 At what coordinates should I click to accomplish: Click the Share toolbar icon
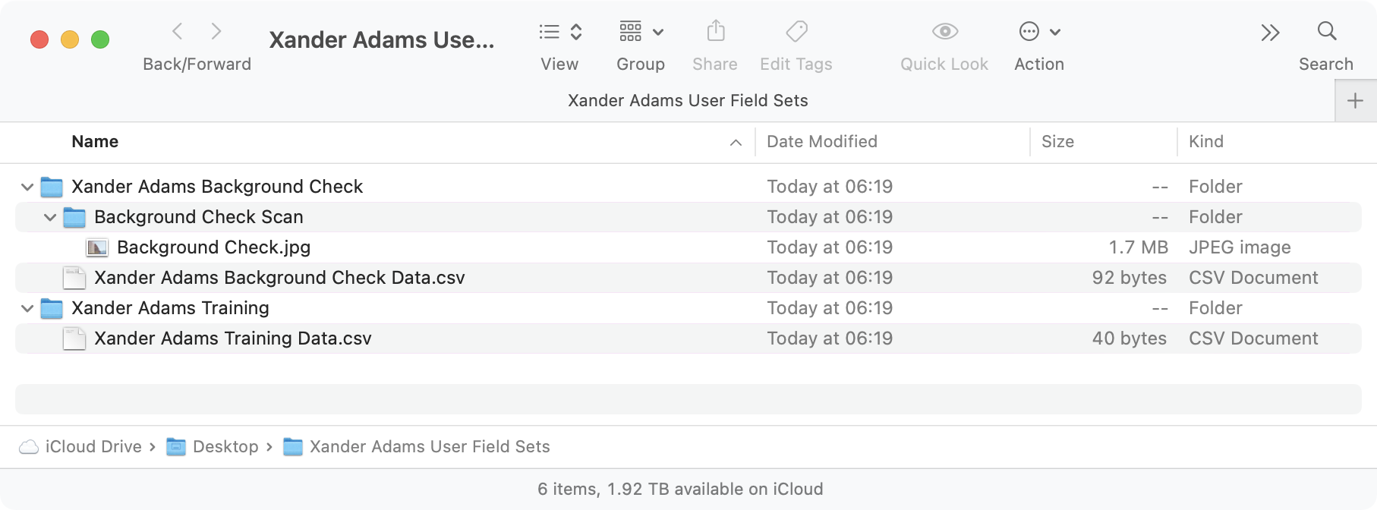[x=715, y=32]
